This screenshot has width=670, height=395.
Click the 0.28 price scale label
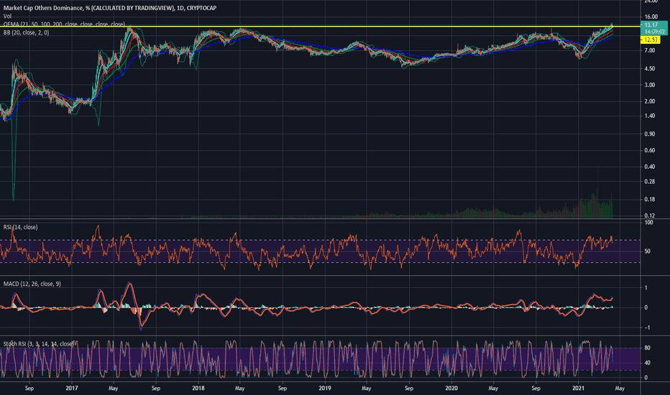(x=649, y=182)
